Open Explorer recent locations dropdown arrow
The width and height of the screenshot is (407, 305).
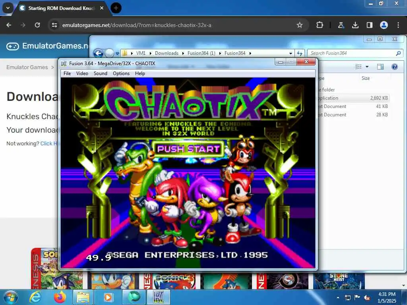117,54
